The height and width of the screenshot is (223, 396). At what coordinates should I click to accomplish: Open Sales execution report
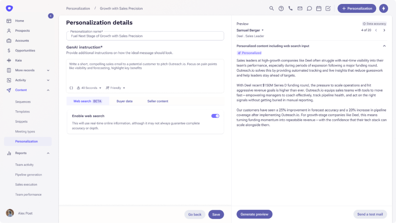pyautogui.click(x=26, y=185)
